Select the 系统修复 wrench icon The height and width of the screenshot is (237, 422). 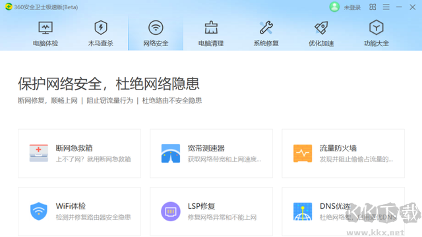[266, 28]
